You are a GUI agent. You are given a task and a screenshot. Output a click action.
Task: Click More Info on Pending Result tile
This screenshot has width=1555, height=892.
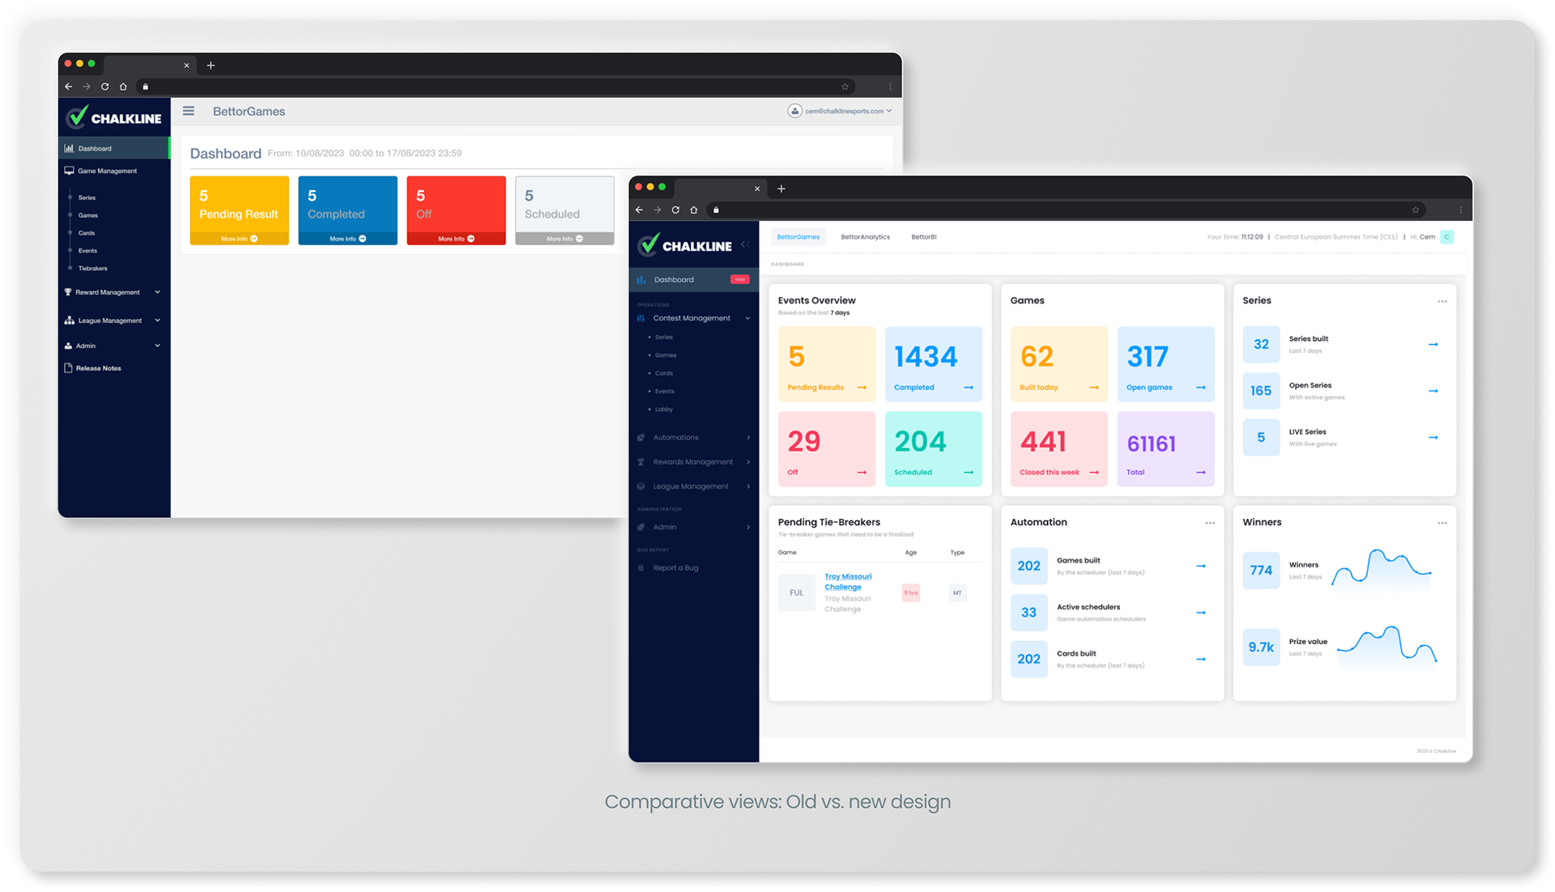point(239,239)
